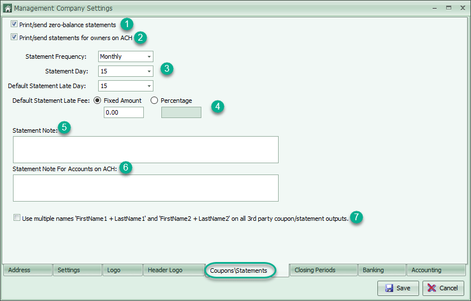Click the 'Default Statement Late Fee:' label

click(x=51, y=101)
